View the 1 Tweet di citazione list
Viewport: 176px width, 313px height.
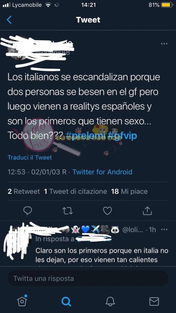tap(75, 191)
